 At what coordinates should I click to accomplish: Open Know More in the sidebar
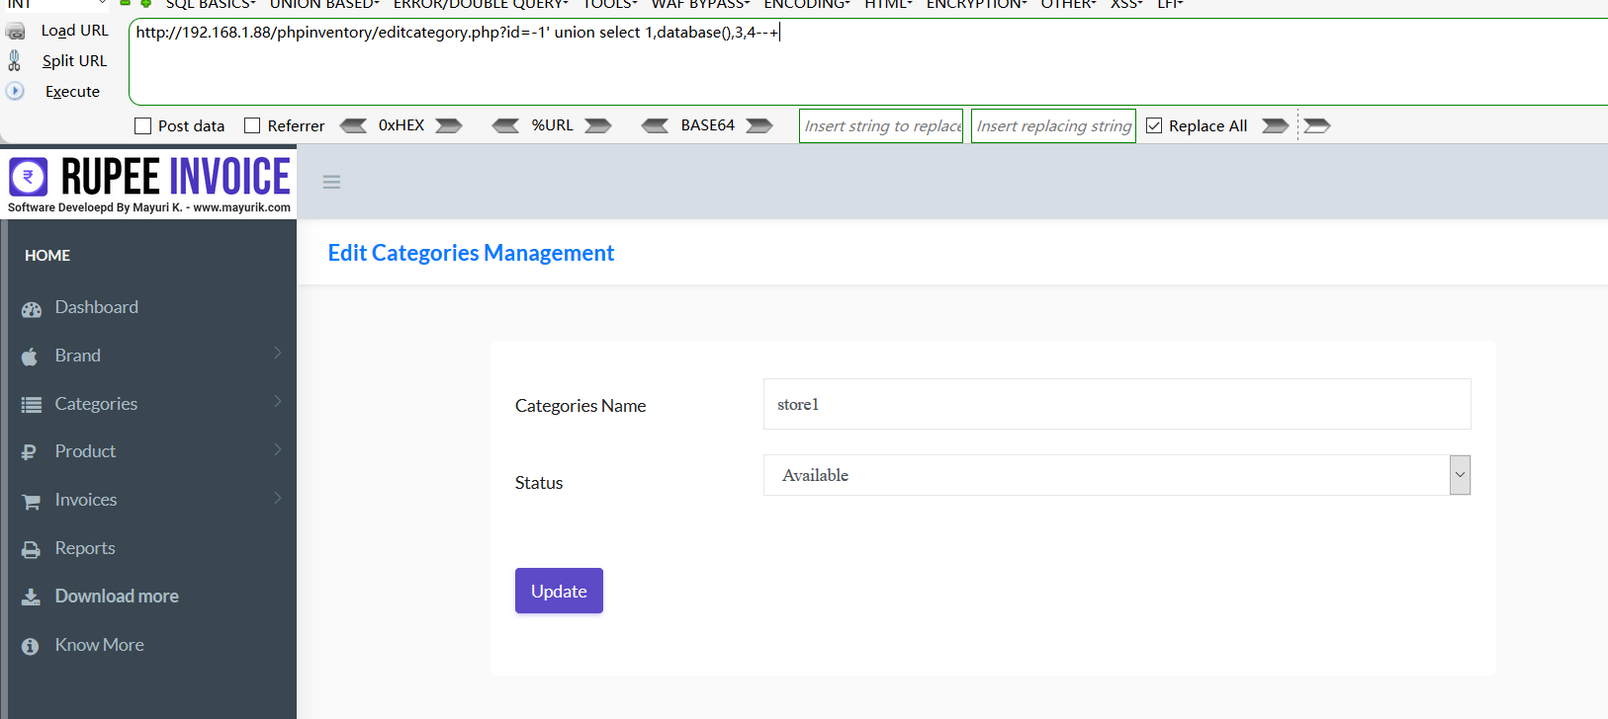[100, 645]
